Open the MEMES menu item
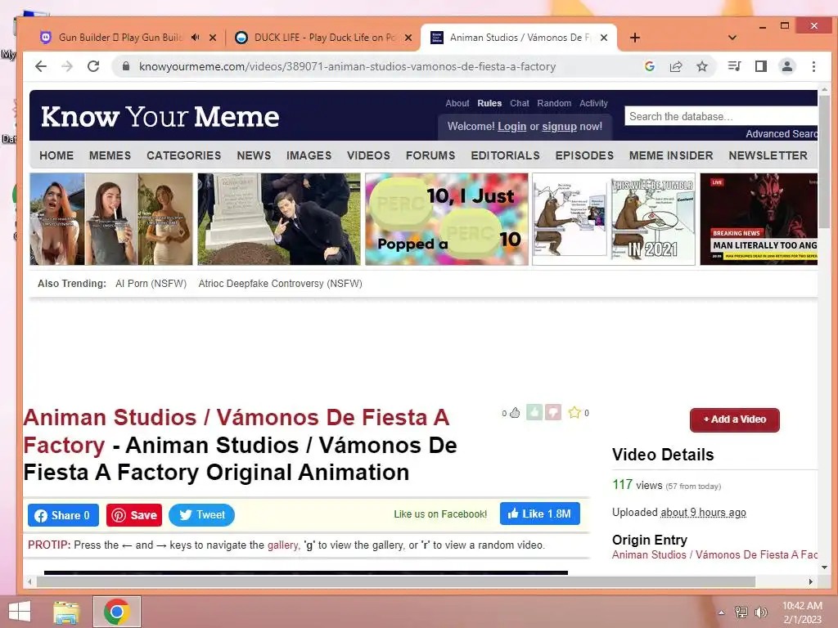This screenshot has width=838, height=628. click(x=110, y=155)
